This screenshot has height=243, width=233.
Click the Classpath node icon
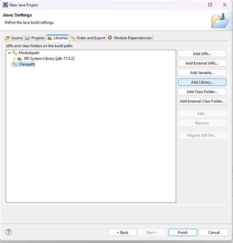[x=15, y=64]
